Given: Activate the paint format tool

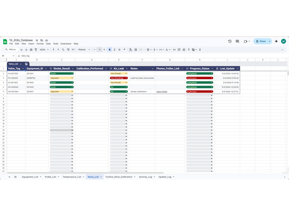Looking at the screenshot, I should point(36,50).
